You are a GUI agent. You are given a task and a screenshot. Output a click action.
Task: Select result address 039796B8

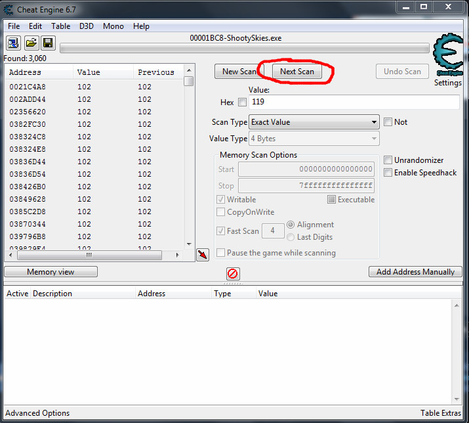pos(28,236)
